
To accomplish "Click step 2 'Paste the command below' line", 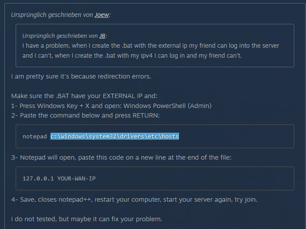I will [85, 115].
